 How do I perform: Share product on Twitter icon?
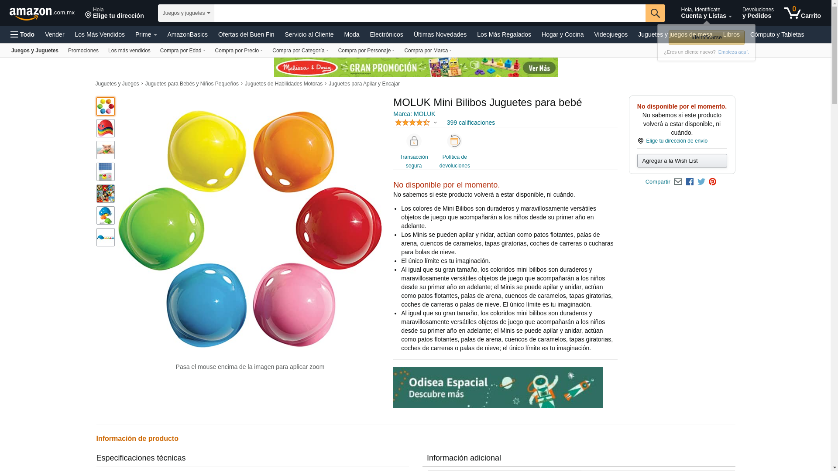(701, 182)
